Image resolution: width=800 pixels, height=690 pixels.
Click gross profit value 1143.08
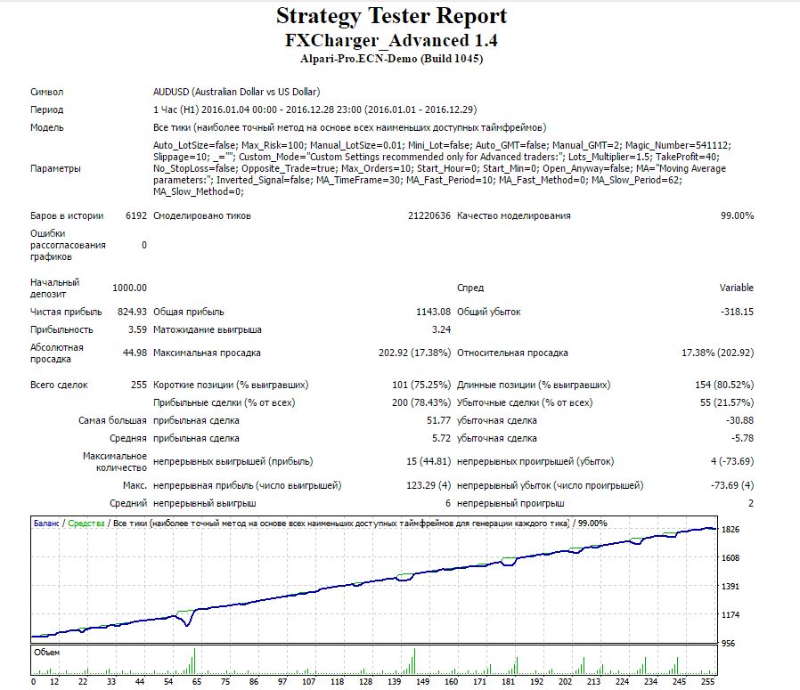pos(434,312)
